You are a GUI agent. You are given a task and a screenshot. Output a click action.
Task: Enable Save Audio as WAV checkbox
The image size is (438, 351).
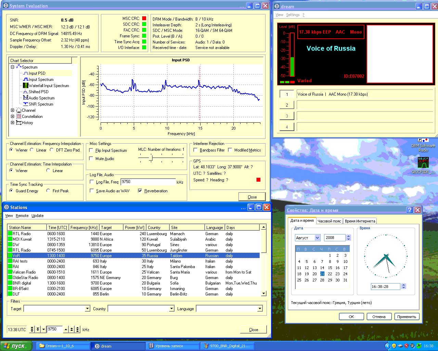91,191
